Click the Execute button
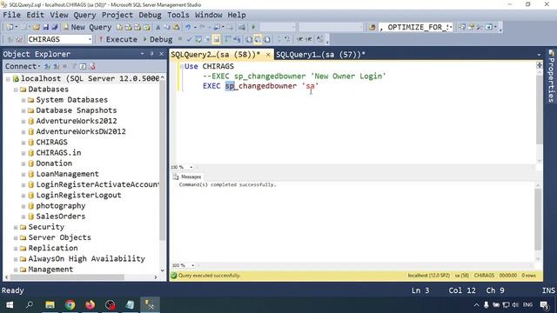The image size is (557, 313). [x=118, y=39]
